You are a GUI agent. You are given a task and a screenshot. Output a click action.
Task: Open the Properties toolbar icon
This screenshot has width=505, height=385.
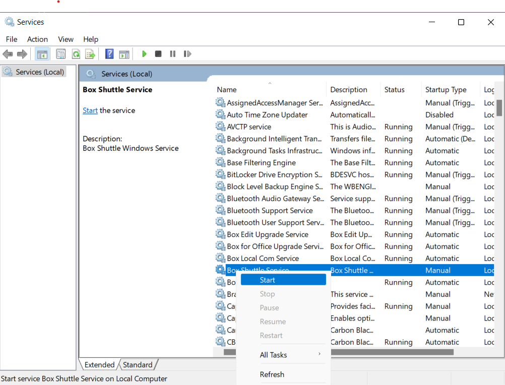pos(61,54)
